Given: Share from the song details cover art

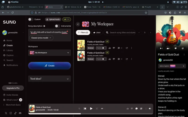Looking at the screenshot, I should (182, 48).
